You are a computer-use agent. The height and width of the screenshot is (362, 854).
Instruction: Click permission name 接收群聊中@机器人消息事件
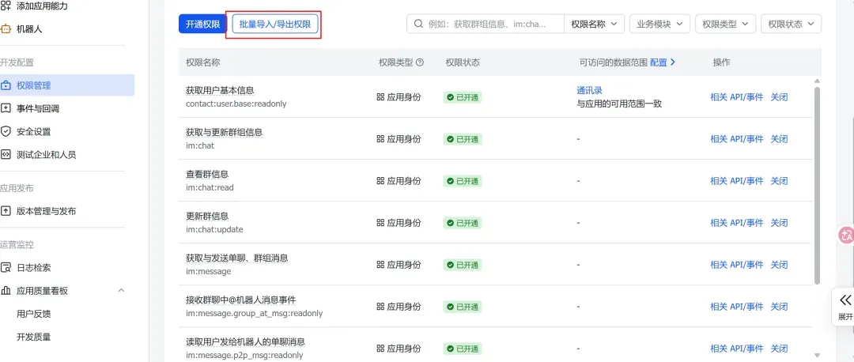pos(240,300)
